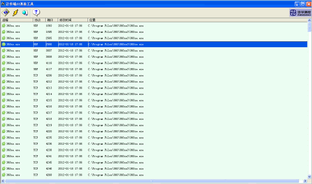Click the vertical scrollbar down arrow

click(x=310, y=177)
